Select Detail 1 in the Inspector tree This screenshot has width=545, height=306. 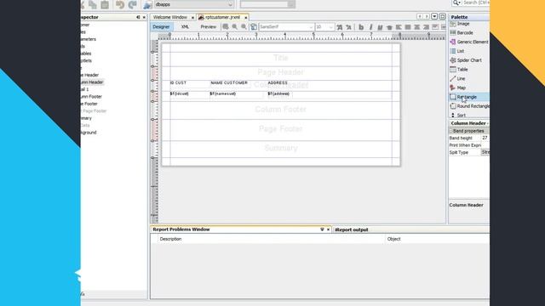point(84,89)
